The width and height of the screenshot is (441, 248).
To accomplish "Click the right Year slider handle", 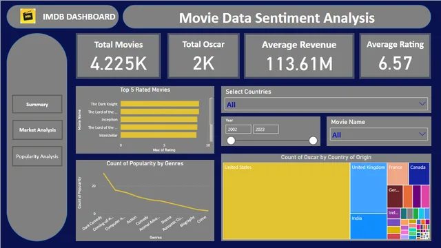I will coord(313,141).
